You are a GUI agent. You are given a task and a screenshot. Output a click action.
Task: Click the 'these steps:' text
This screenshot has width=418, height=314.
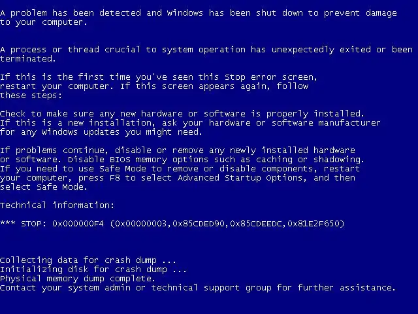(x=31, y=96)
